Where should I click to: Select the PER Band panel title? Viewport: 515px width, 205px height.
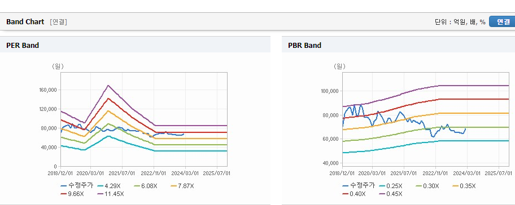(23, 45)
